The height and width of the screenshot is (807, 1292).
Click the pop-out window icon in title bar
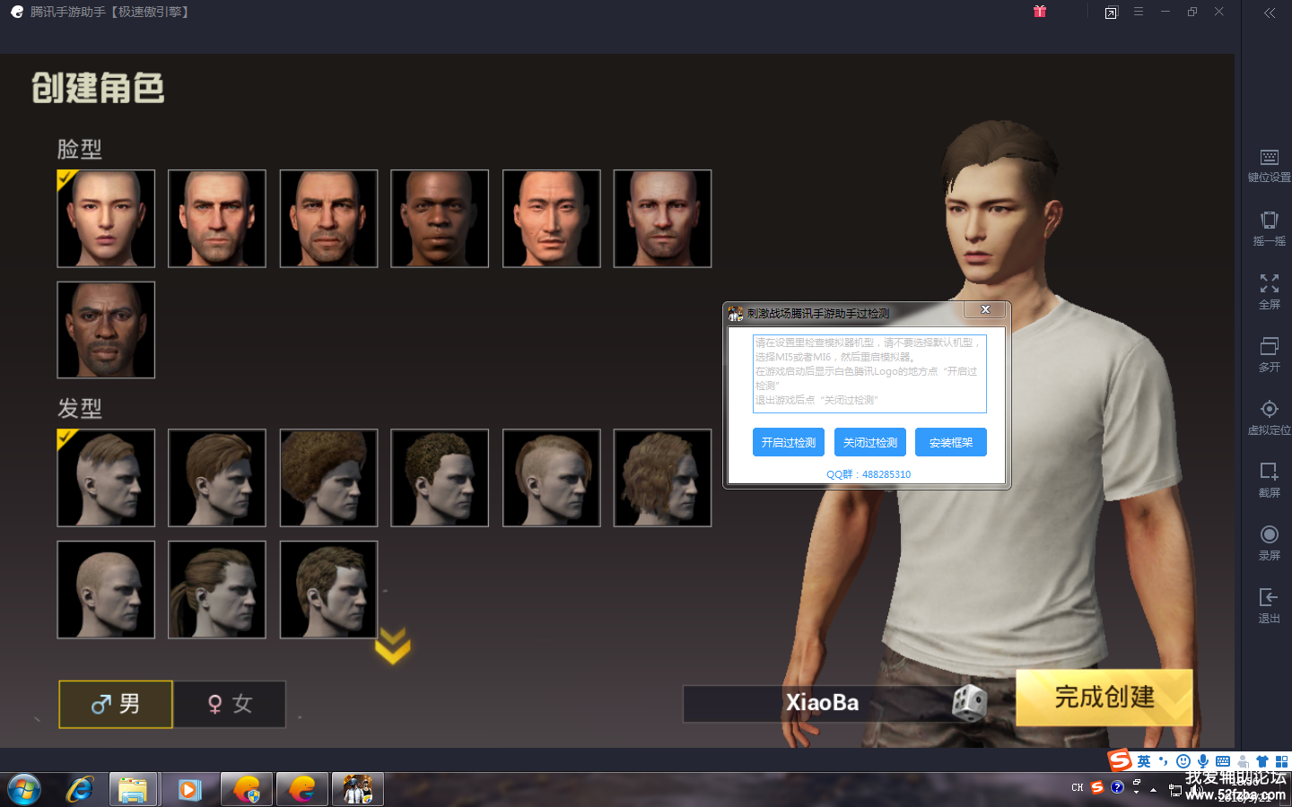pos(1111,13)
